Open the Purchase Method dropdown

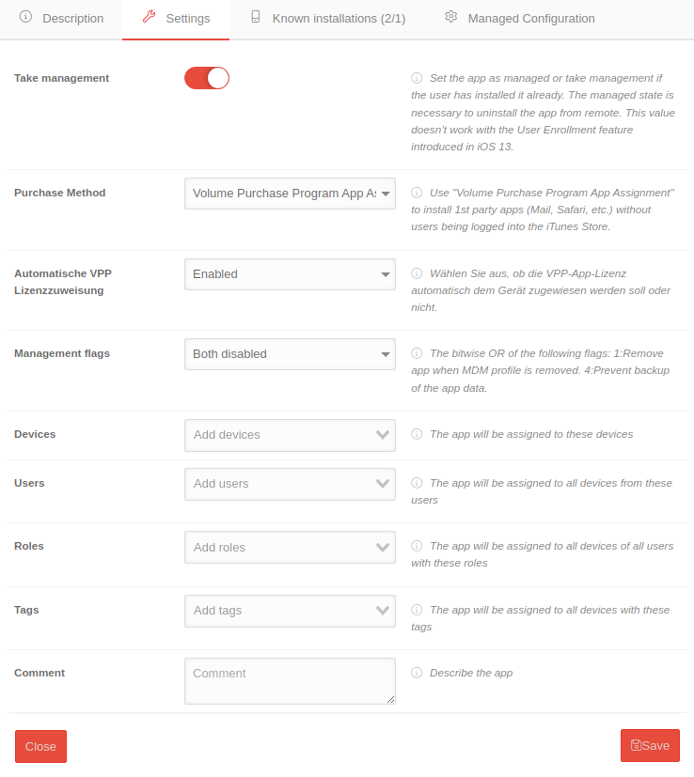(x=290, y=194)
